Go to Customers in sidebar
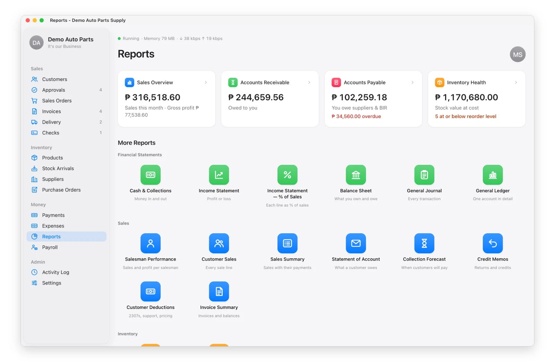 click(67, 79)
